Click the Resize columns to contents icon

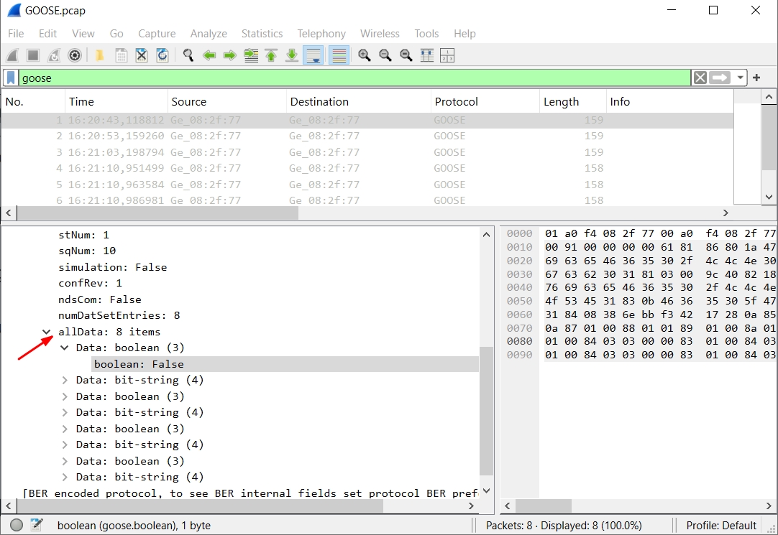tap(426, 55)
